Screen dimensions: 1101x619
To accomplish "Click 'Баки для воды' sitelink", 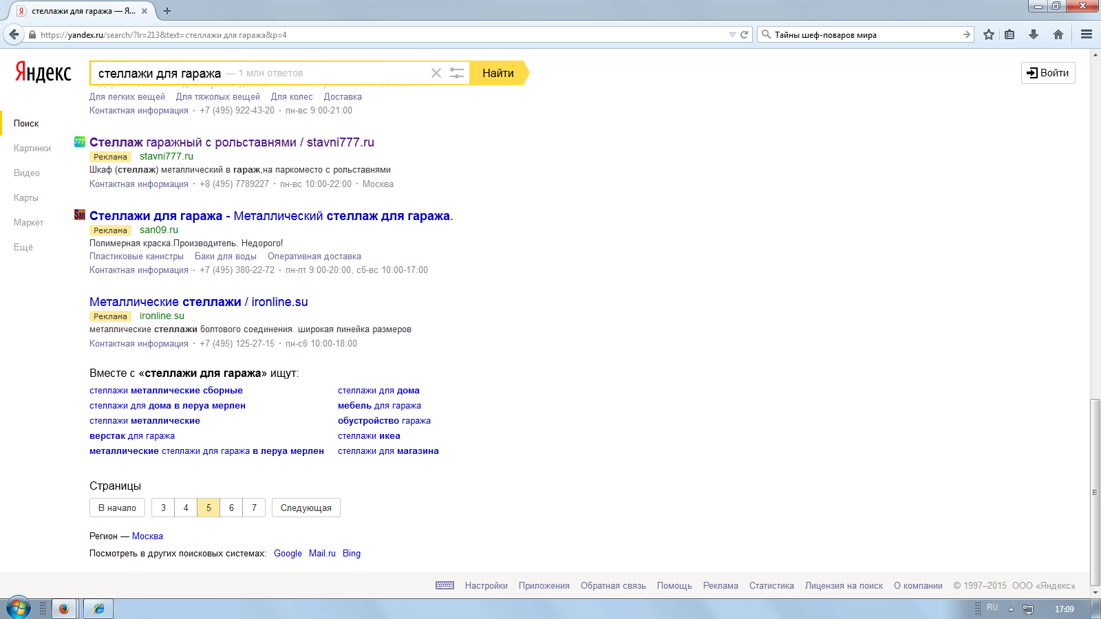I will pyautogui.click(x=226, y=257).
